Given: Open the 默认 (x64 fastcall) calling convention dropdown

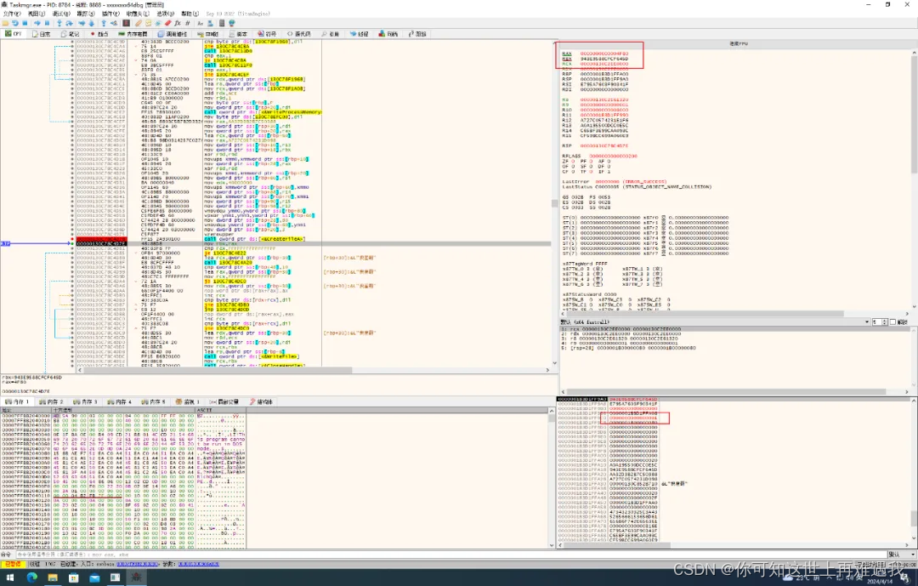Looking at the screenshot, I should tap(714, 322).
